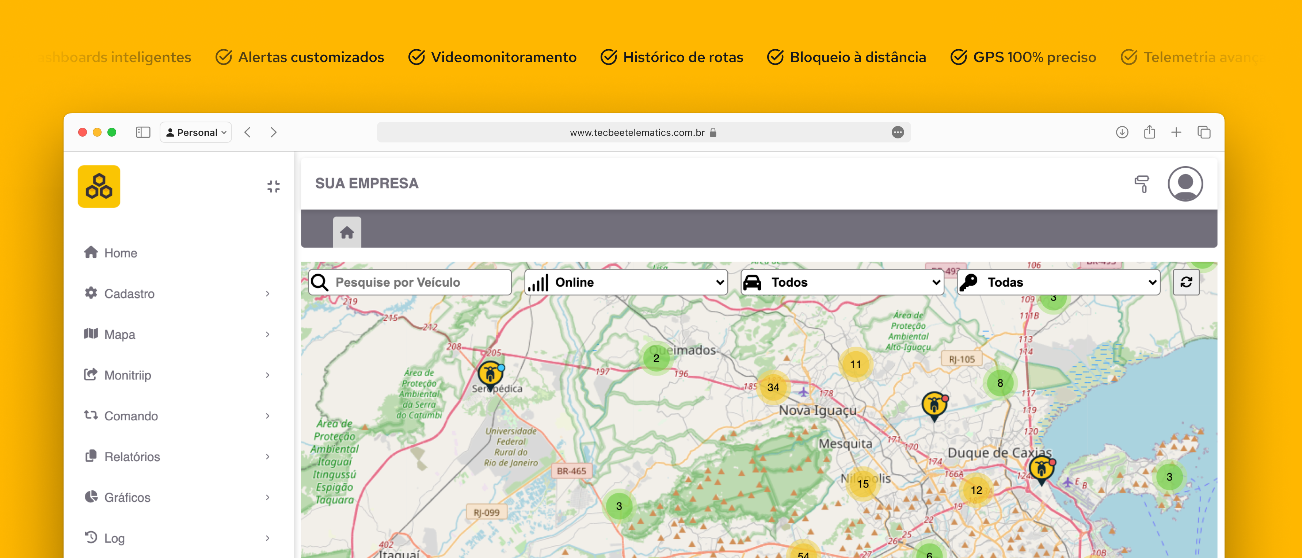Click the Monitriip share icon

pos(91,375)
